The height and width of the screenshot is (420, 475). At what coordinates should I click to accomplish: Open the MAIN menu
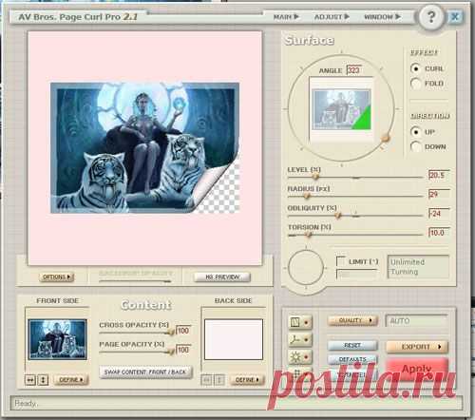tap(286, 16)
